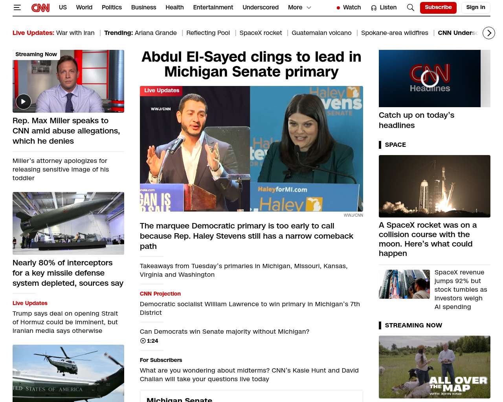Click the 1:24 video play icon
The height and width of the screenshot is (402, 503).
coord(143,341)
